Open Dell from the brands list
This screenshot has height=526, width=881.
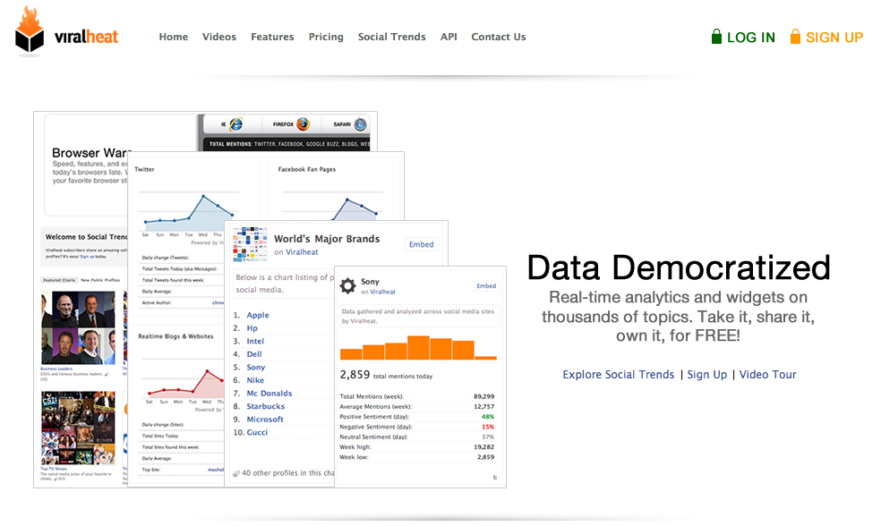point(254,354)
